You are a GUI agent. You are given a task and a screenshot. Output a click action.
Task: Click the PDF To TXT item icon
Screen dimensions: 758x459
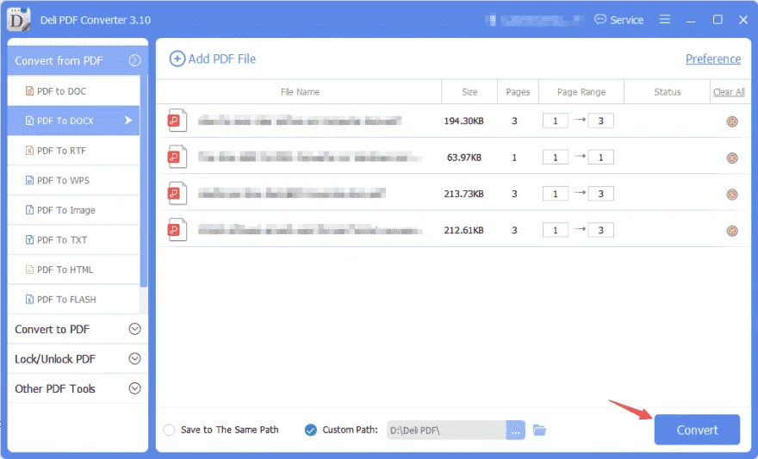point(29,239)
